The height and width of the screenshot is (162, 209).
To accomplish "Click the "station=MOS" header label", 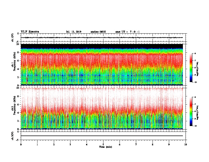I will point(98,32).
